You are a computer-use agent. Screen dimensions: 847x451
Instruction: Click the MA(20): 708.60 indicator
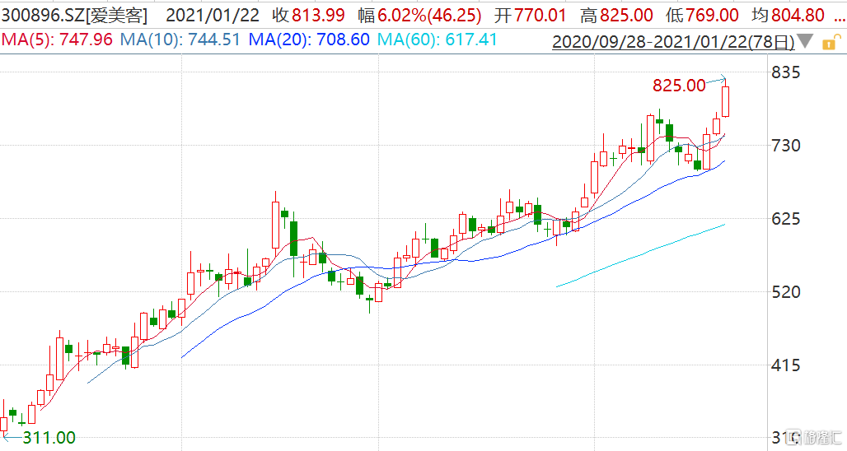(309, 40)
